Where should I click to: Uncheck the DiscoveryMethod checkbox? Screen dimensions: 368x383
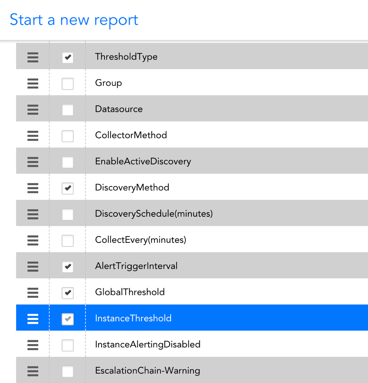coord(68,188)
